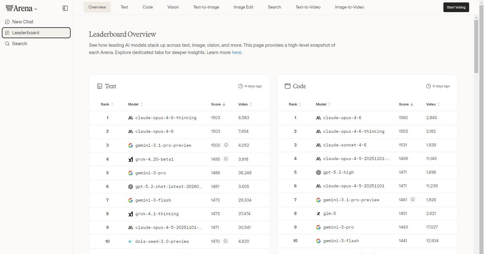Click the Text leaderboard document icon
Viewport: 484px width, 254px height.
(x=99, y=86)
